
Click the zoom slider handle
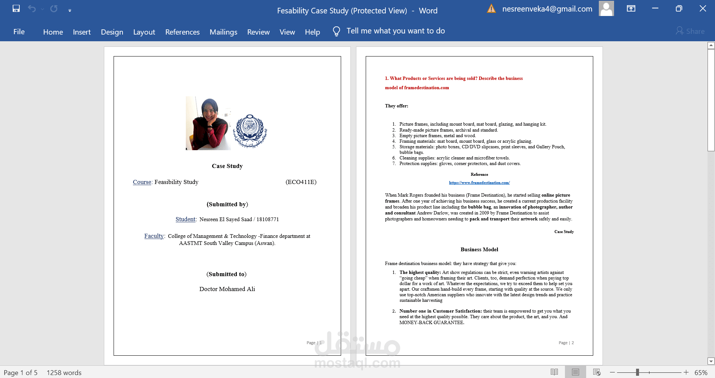click(x=638, y=372)
